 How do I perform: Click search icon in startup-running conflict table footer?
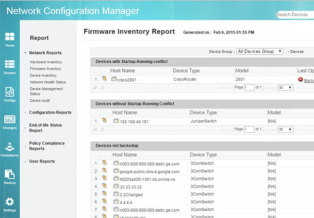tap(95, 88)
